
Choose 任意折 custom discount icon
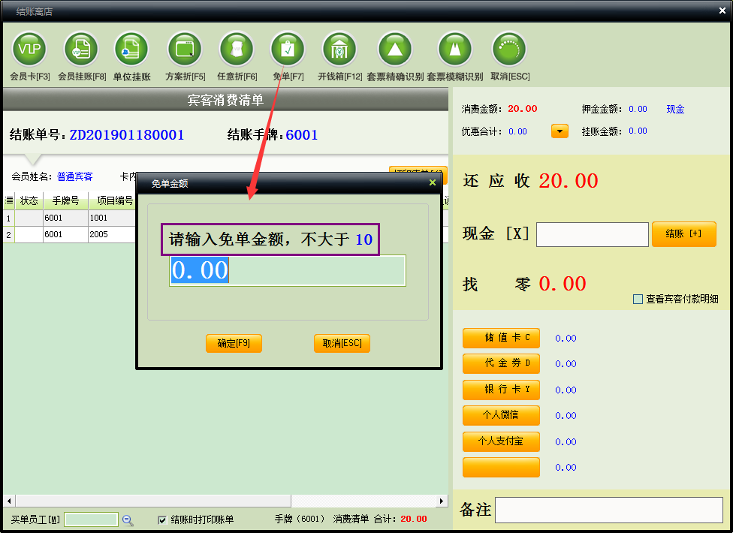point(237,50)
